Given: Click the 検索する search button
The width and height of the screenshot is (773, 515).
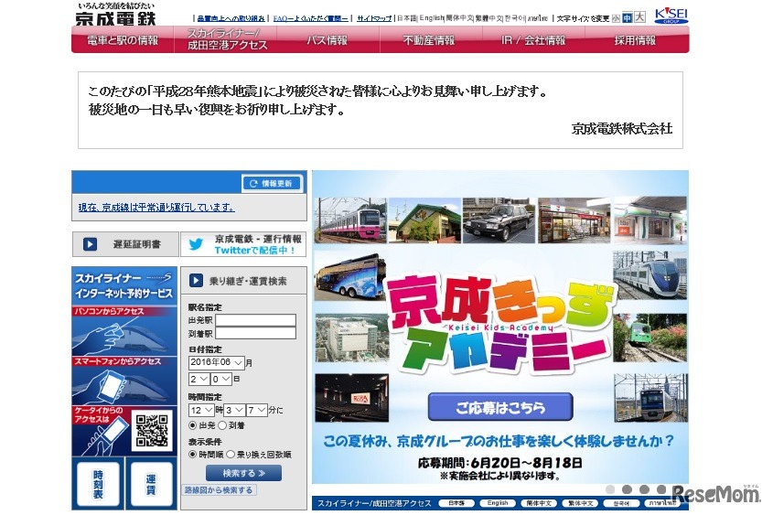Looking at the screenshot, I should pyautogui.click(x=244, y=473).
